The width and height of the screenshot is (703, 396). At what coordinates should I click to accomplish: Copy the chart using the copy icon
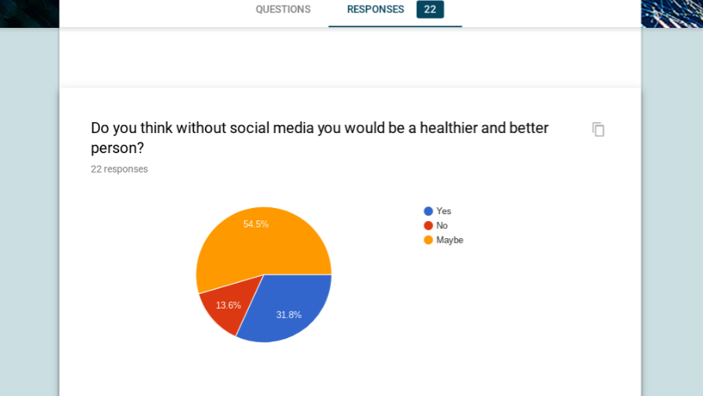pyautogui.click(x=598, y=129)
